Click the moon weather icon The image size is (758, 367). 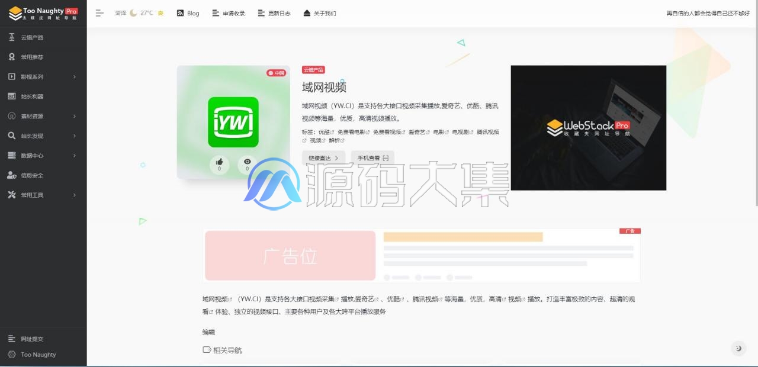133,13
